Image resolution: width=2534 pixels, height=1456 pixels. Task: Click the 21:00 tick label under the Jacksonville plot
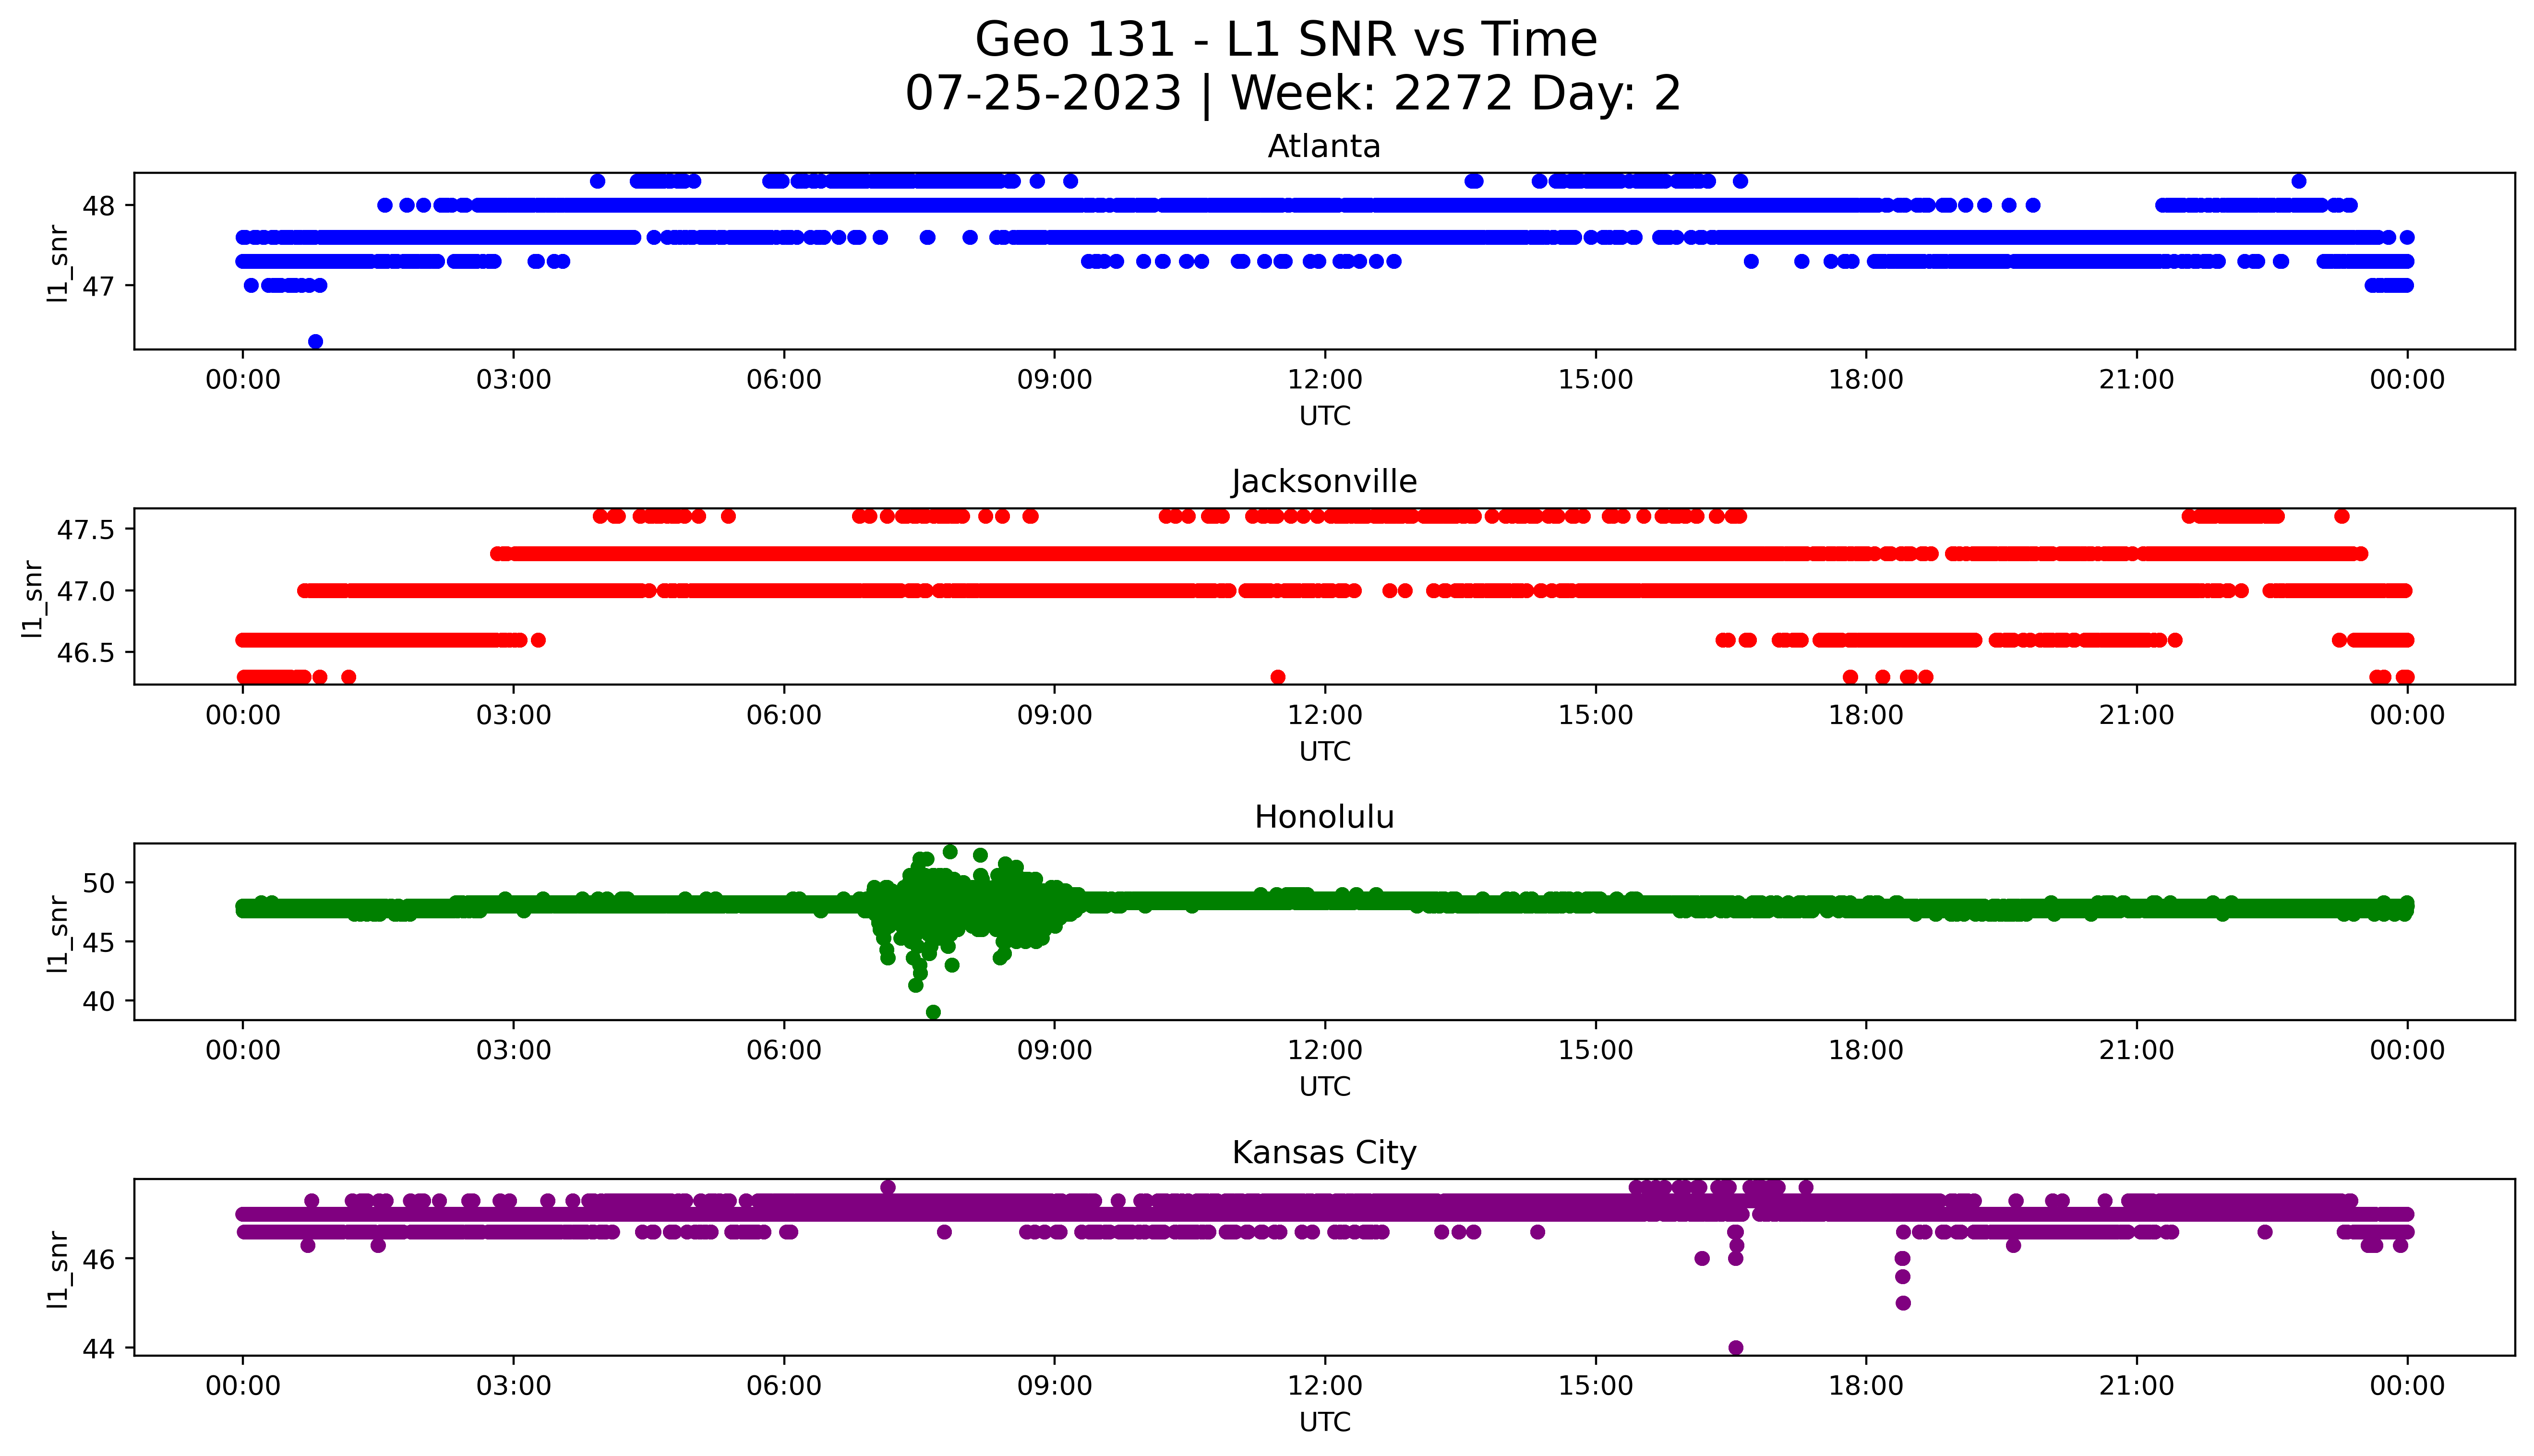(2136, 715)
